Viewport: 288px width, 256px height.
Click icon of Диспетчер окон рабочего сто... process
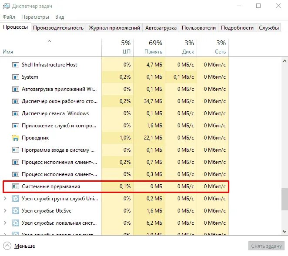[15, 101]
